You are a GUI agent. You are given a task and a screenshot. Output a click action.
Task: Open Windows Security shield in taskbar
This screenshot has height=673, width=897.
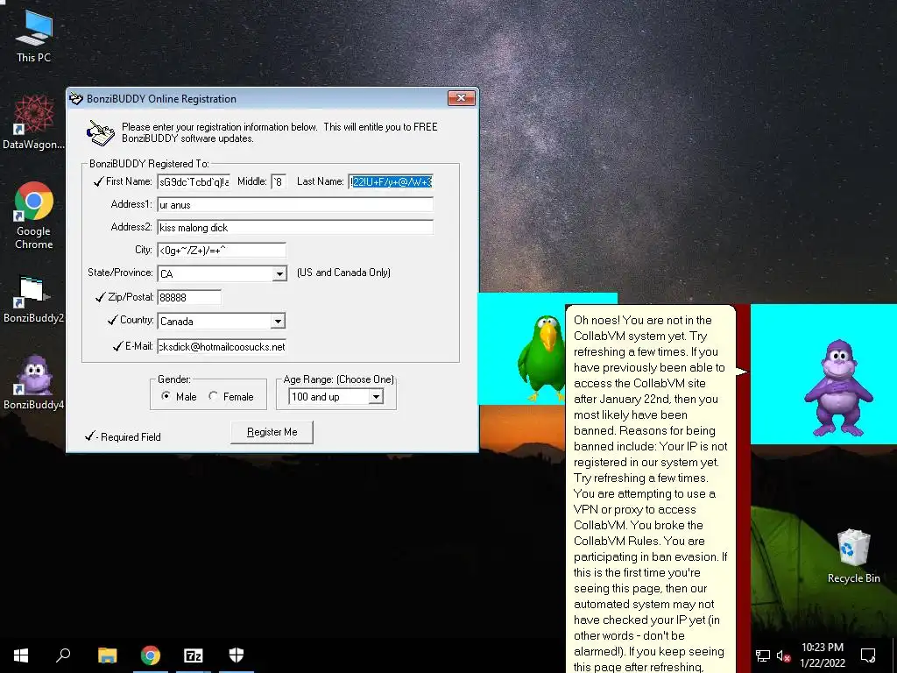[x=237, y=655]
